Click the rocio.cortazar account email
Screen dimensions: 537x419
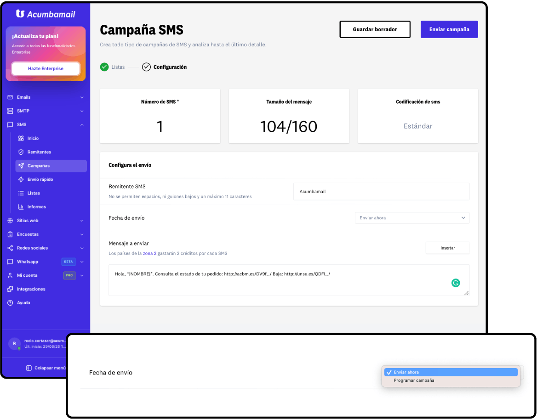(x=45, y=341)
